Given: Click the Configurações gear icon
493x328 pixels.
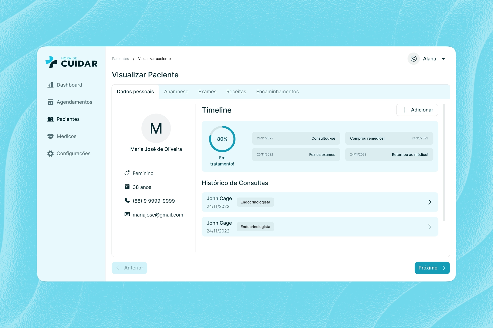Looking at the screenshot, I should (50, 153).
